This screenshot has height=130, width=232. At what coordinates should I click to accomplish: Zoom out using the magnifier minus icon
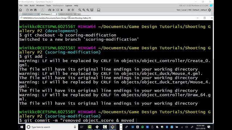[x=80, y=10]
